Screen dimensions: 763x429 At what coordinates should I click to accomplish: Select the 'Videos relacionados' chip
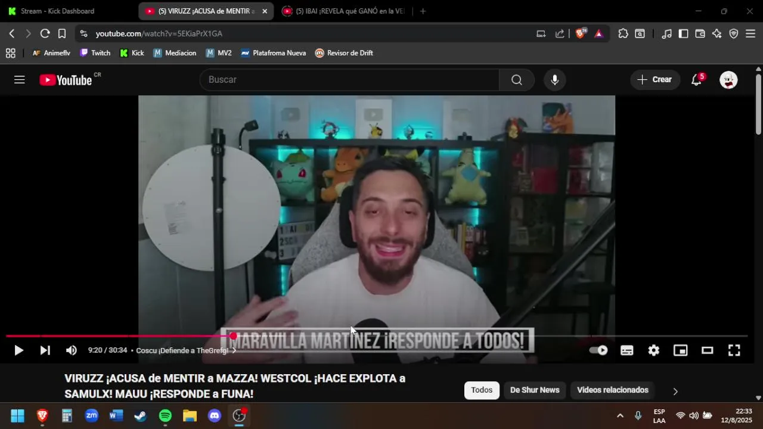[x=612, y=390]
